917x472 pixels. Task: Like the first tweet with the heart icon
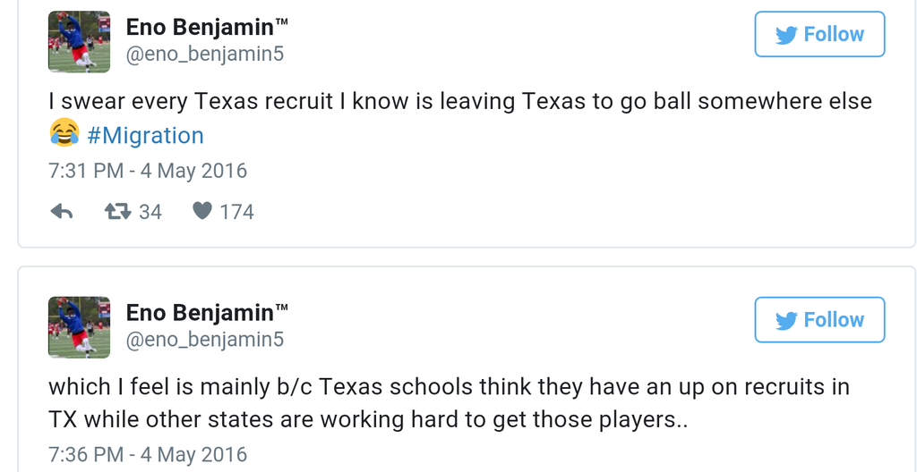click(202, 212)
